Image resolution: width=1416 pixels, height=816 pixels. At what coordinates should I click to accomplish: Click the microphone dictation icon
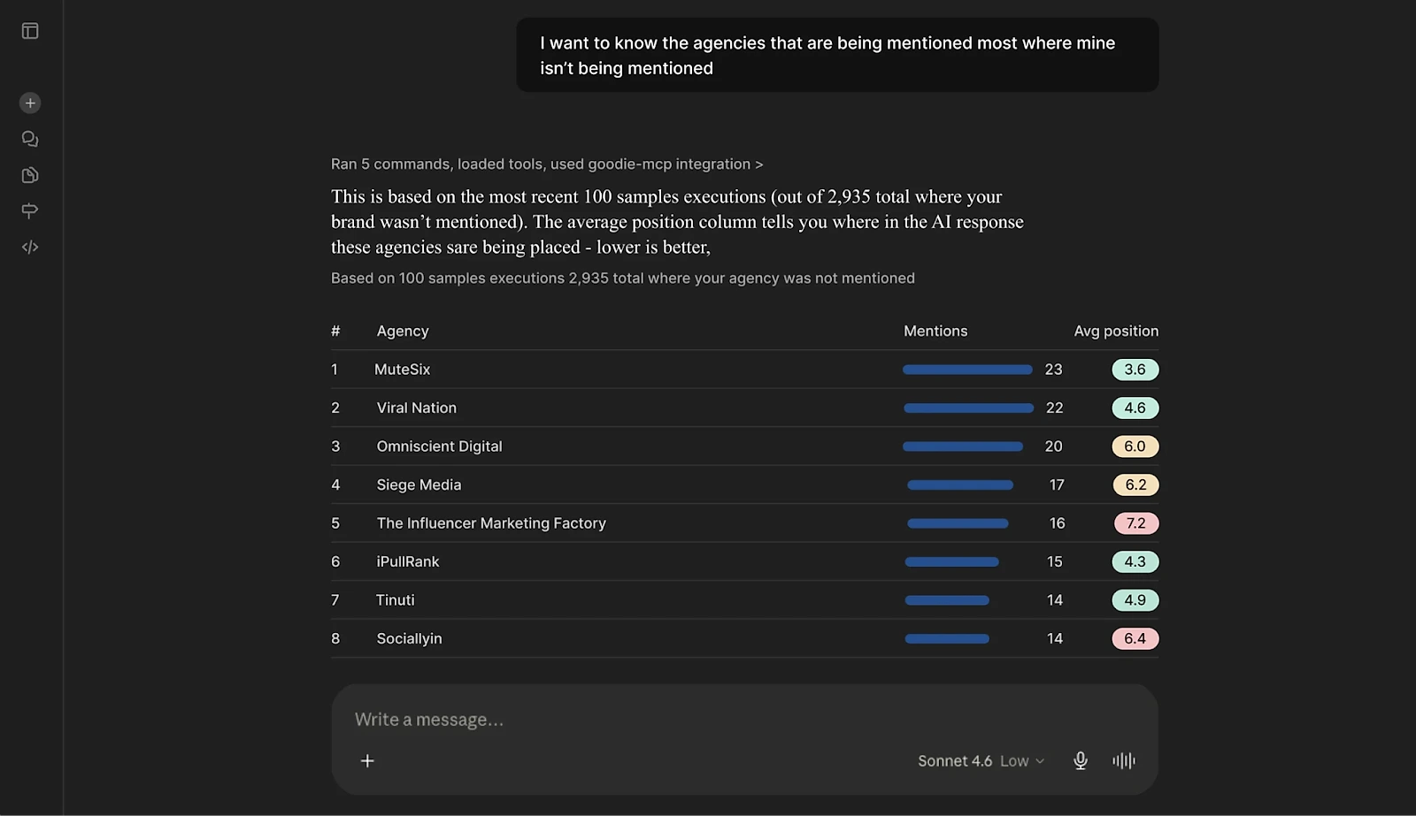1081,761
